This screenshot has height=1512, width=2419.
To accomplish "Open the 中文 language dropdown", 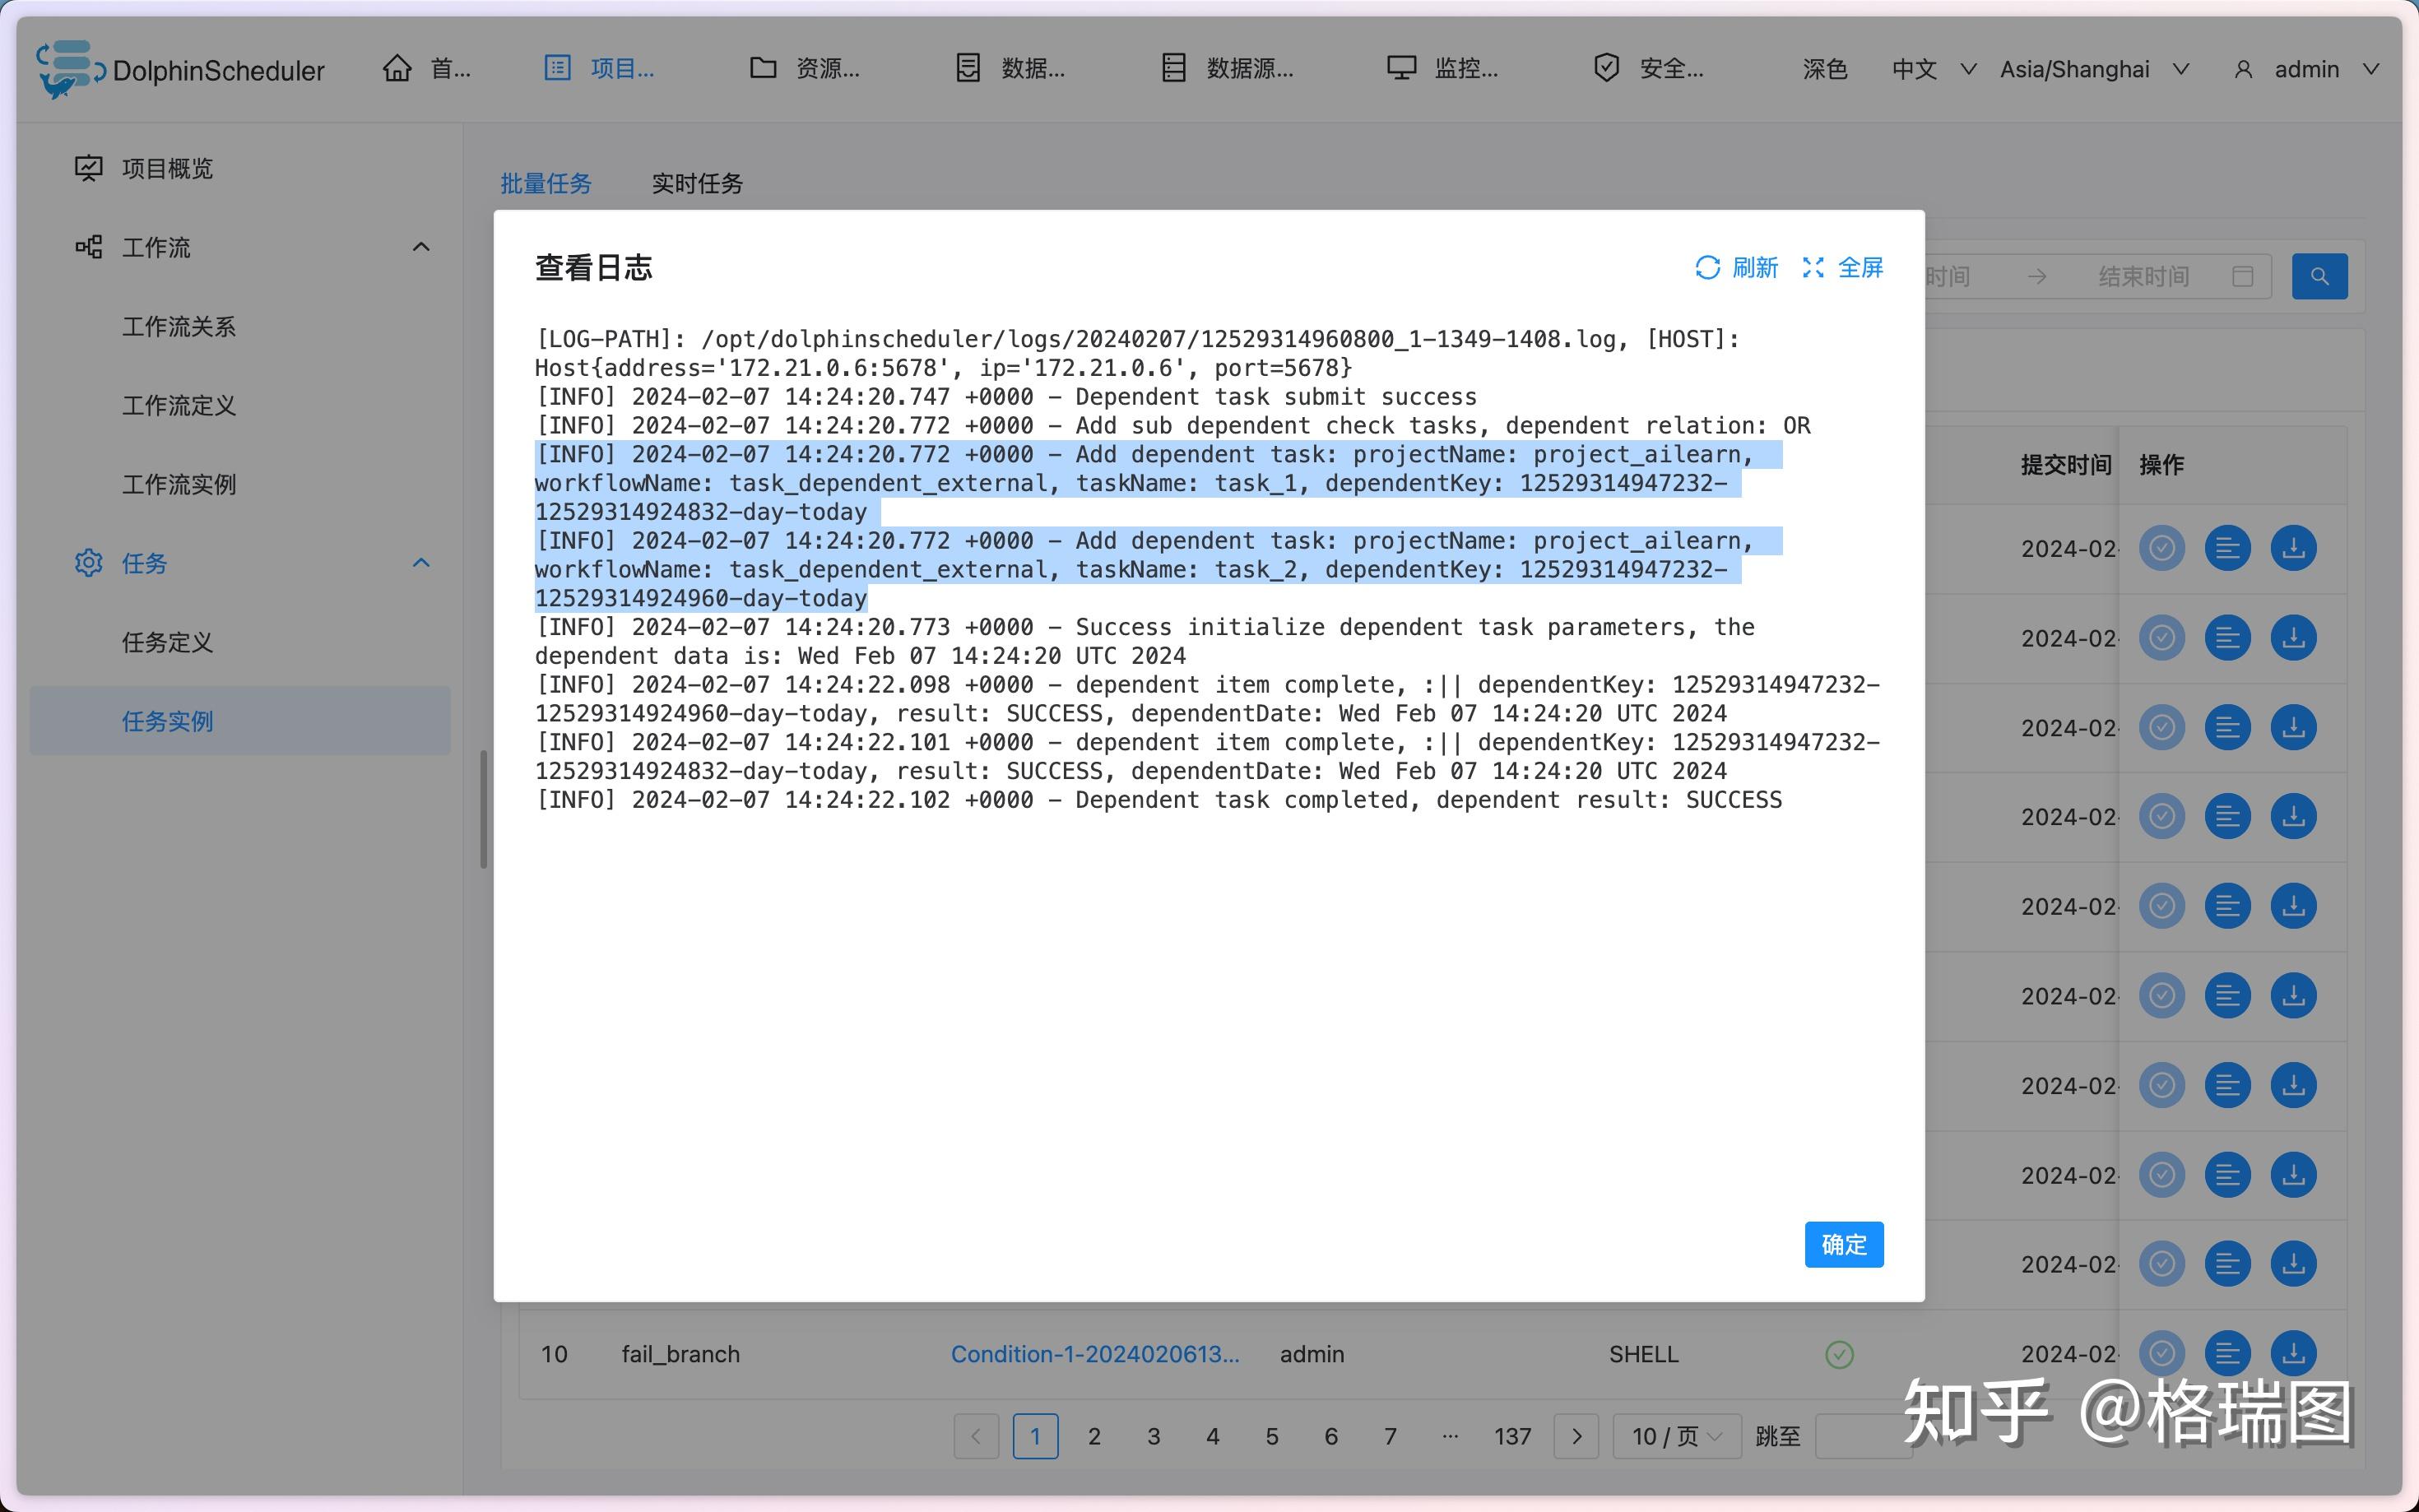I will [1929, 69].
